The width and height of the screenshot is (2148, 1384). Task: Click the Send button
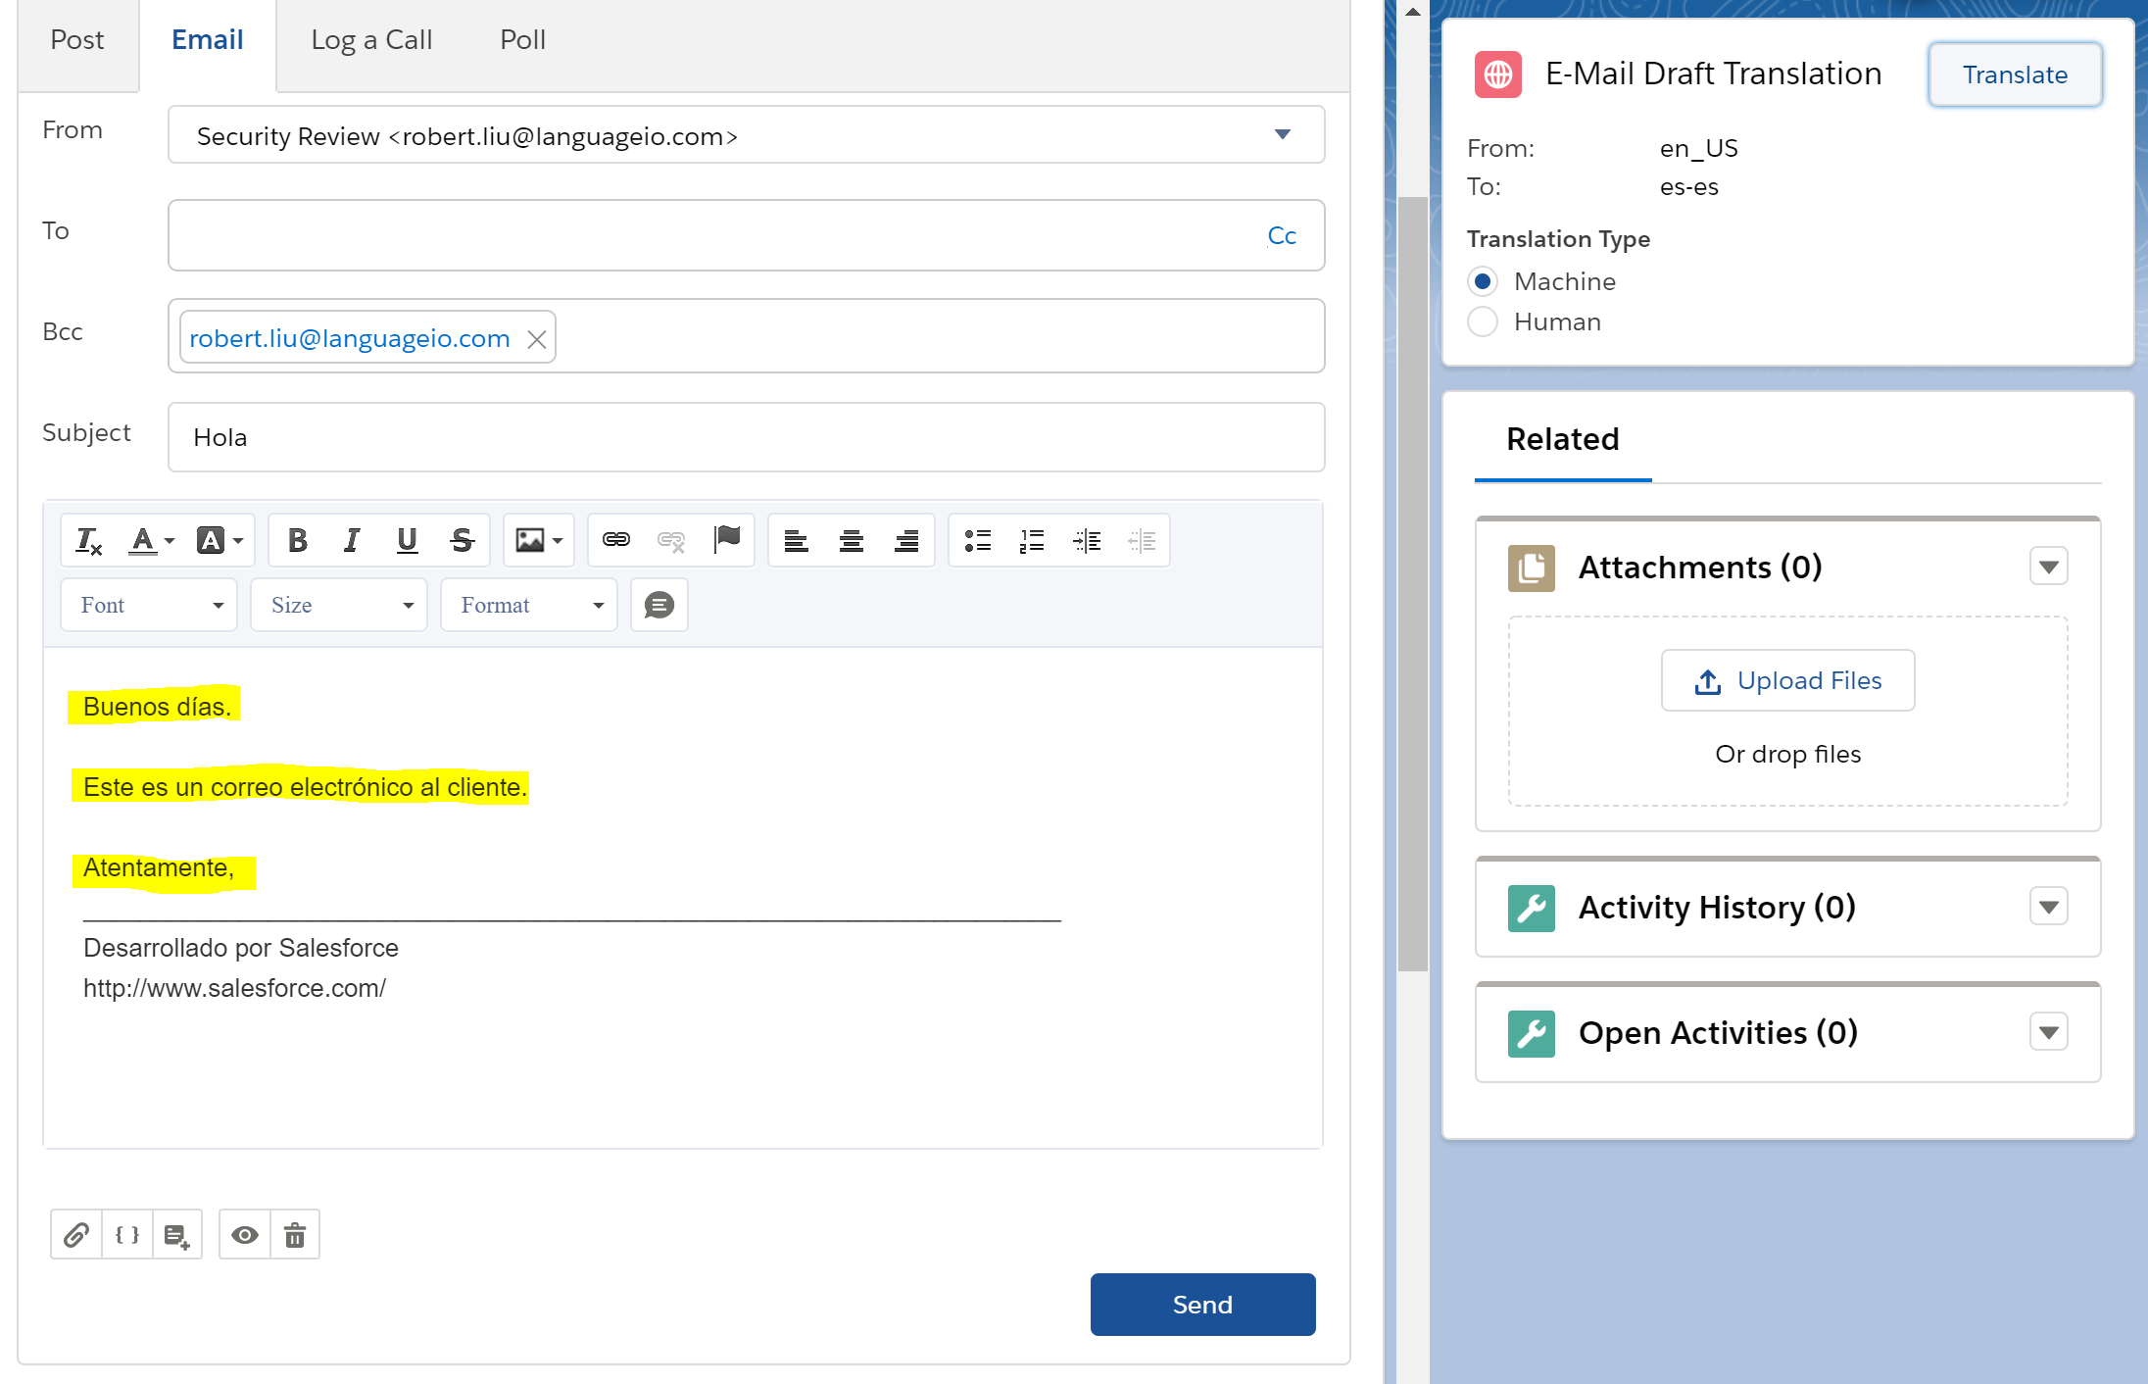(x=1202, y=1305)
